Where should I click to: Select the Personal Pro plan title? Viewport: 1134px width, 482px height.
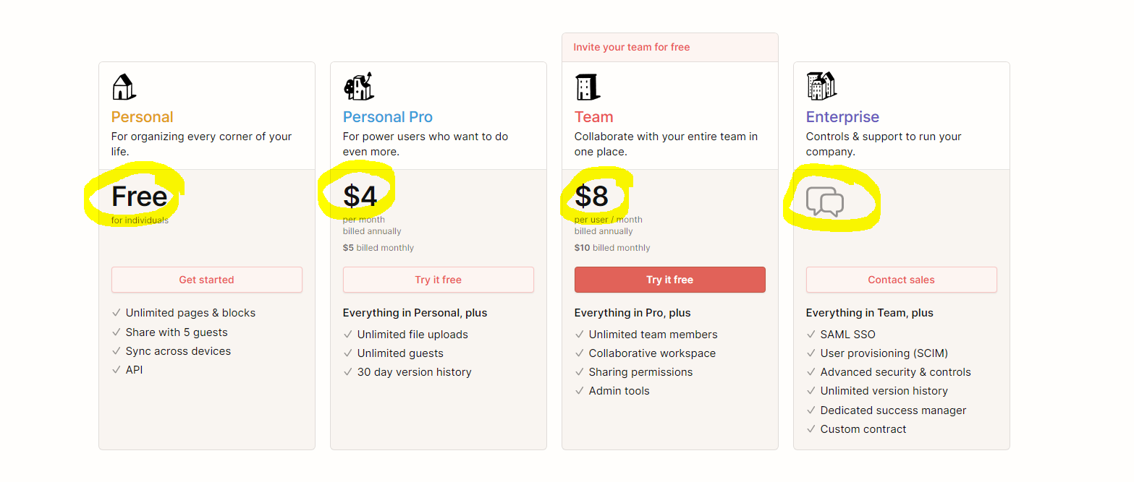point(388,117)
